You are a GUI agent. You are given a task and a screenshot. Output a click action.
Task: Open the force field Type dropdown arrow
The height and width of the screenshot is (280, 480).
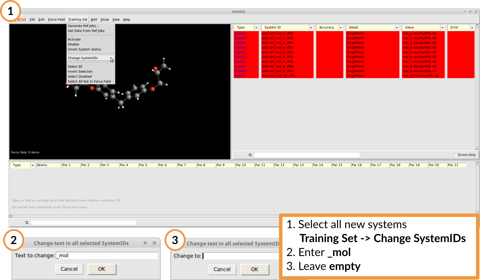click(x=32, y=165)
